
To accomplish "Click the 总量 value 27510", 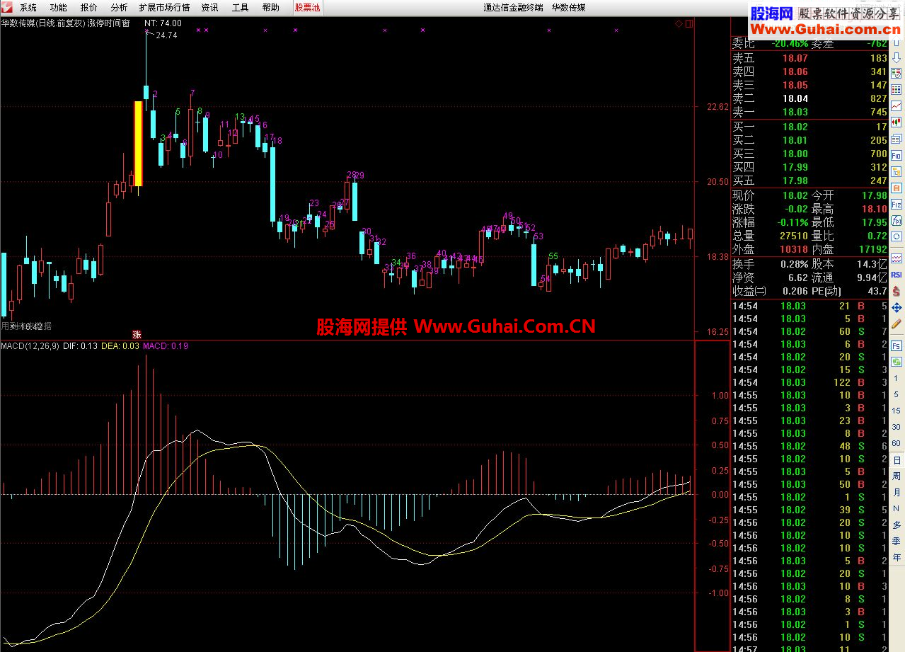I will coord(792,236).
